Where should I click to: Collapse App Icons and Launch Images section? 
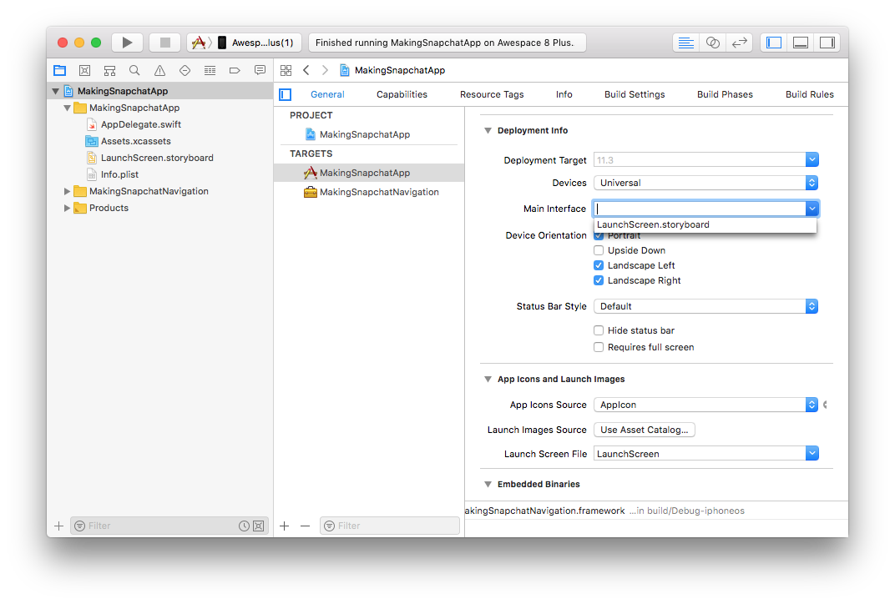pyautogui.click(x=488, y=380)
